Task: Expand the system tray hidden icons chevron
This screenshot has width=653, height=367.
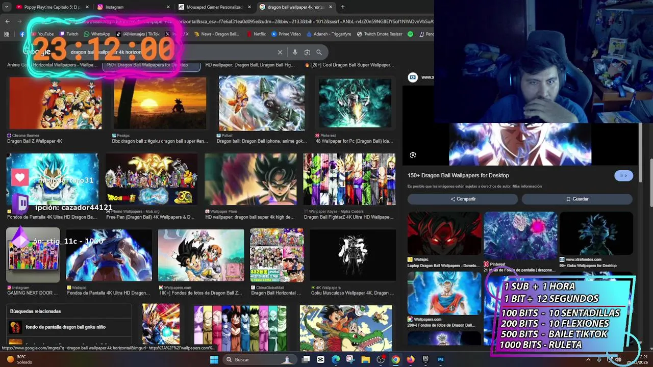Action: pos(588,360)
